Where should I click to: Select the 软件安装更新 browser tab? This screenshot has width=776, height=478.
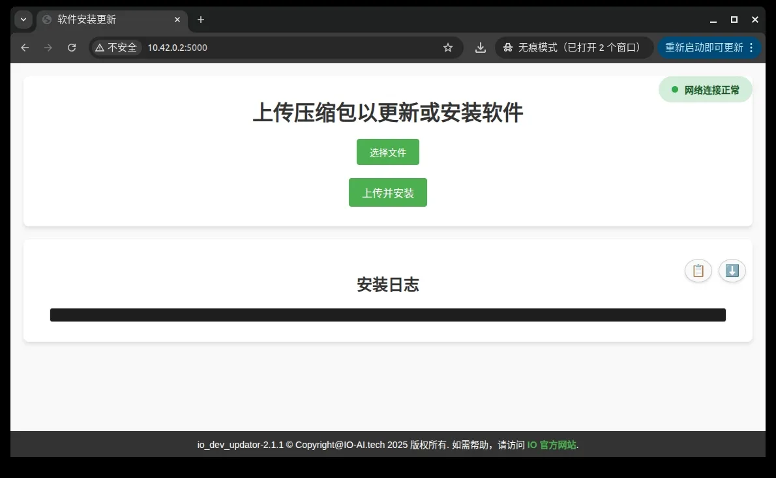click(x=104, y=20)
